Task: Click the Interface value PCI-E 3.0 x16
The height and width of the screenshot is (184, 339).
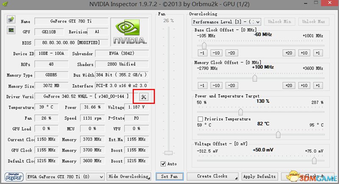Action: tap(122, 86)
